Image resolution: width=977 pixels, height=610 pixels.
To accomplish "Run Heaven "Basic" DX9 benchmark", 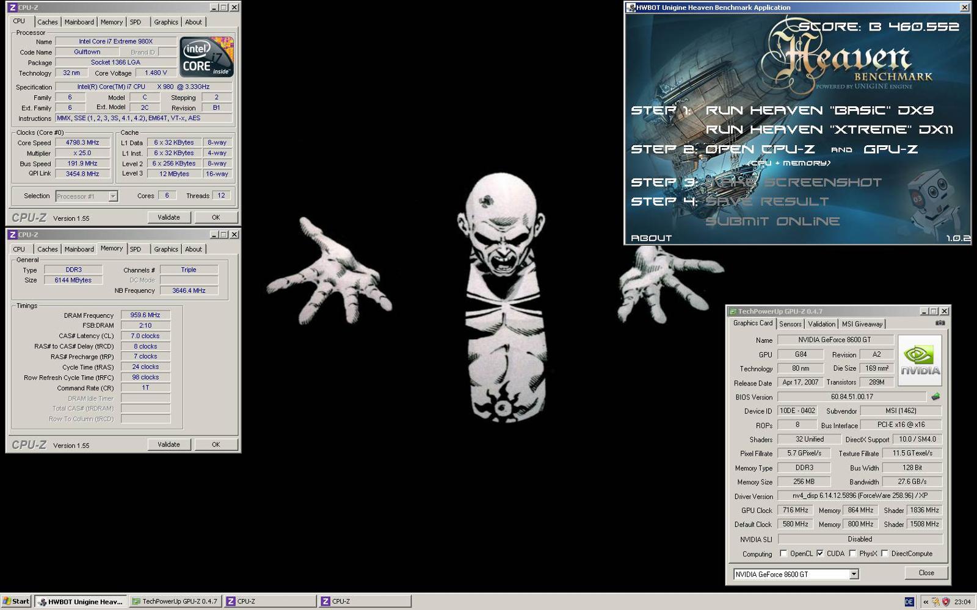I will tap(819, 110).
